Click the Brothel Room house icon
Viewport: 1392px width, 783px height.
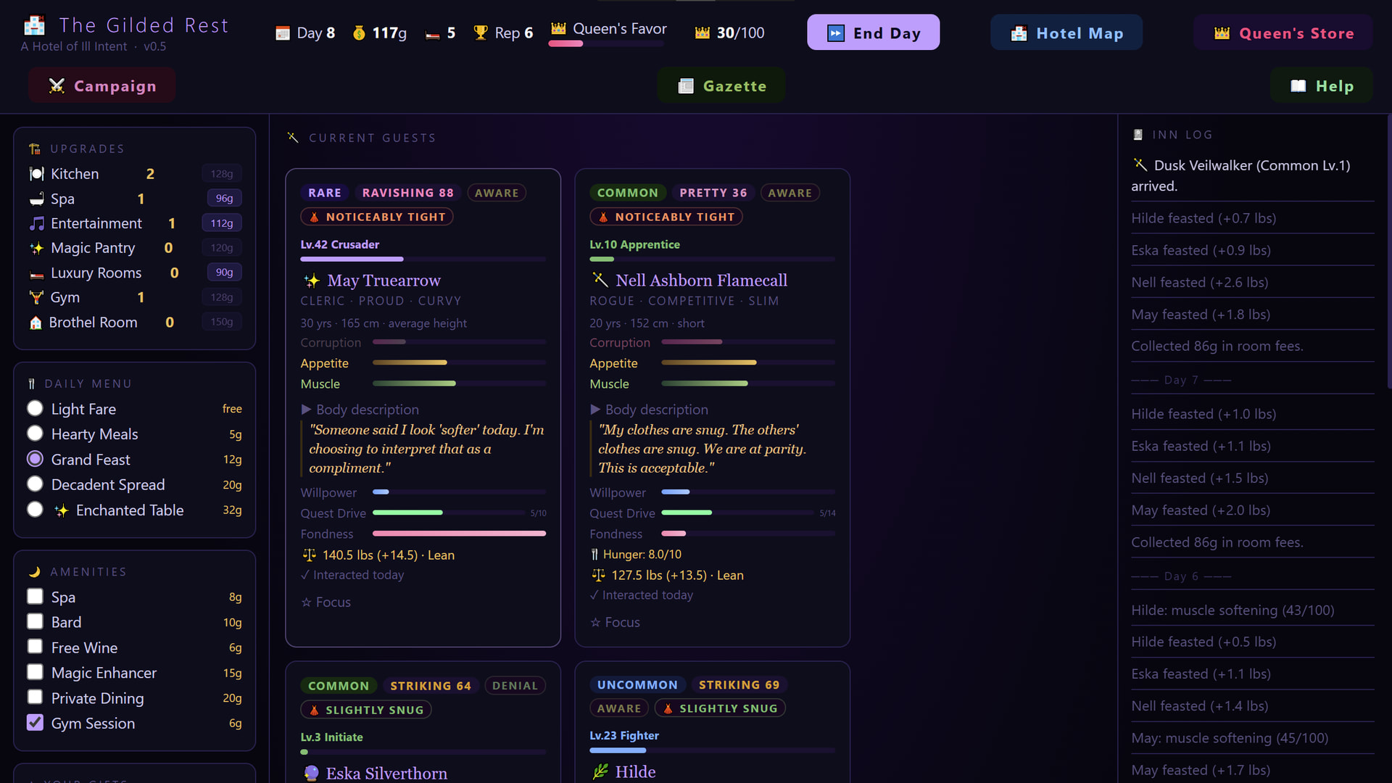click(x=36, y=323)
